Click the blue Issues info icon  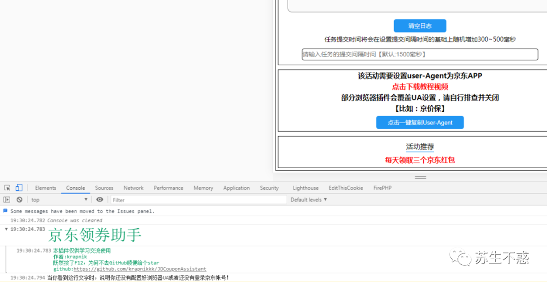(5, 211)
